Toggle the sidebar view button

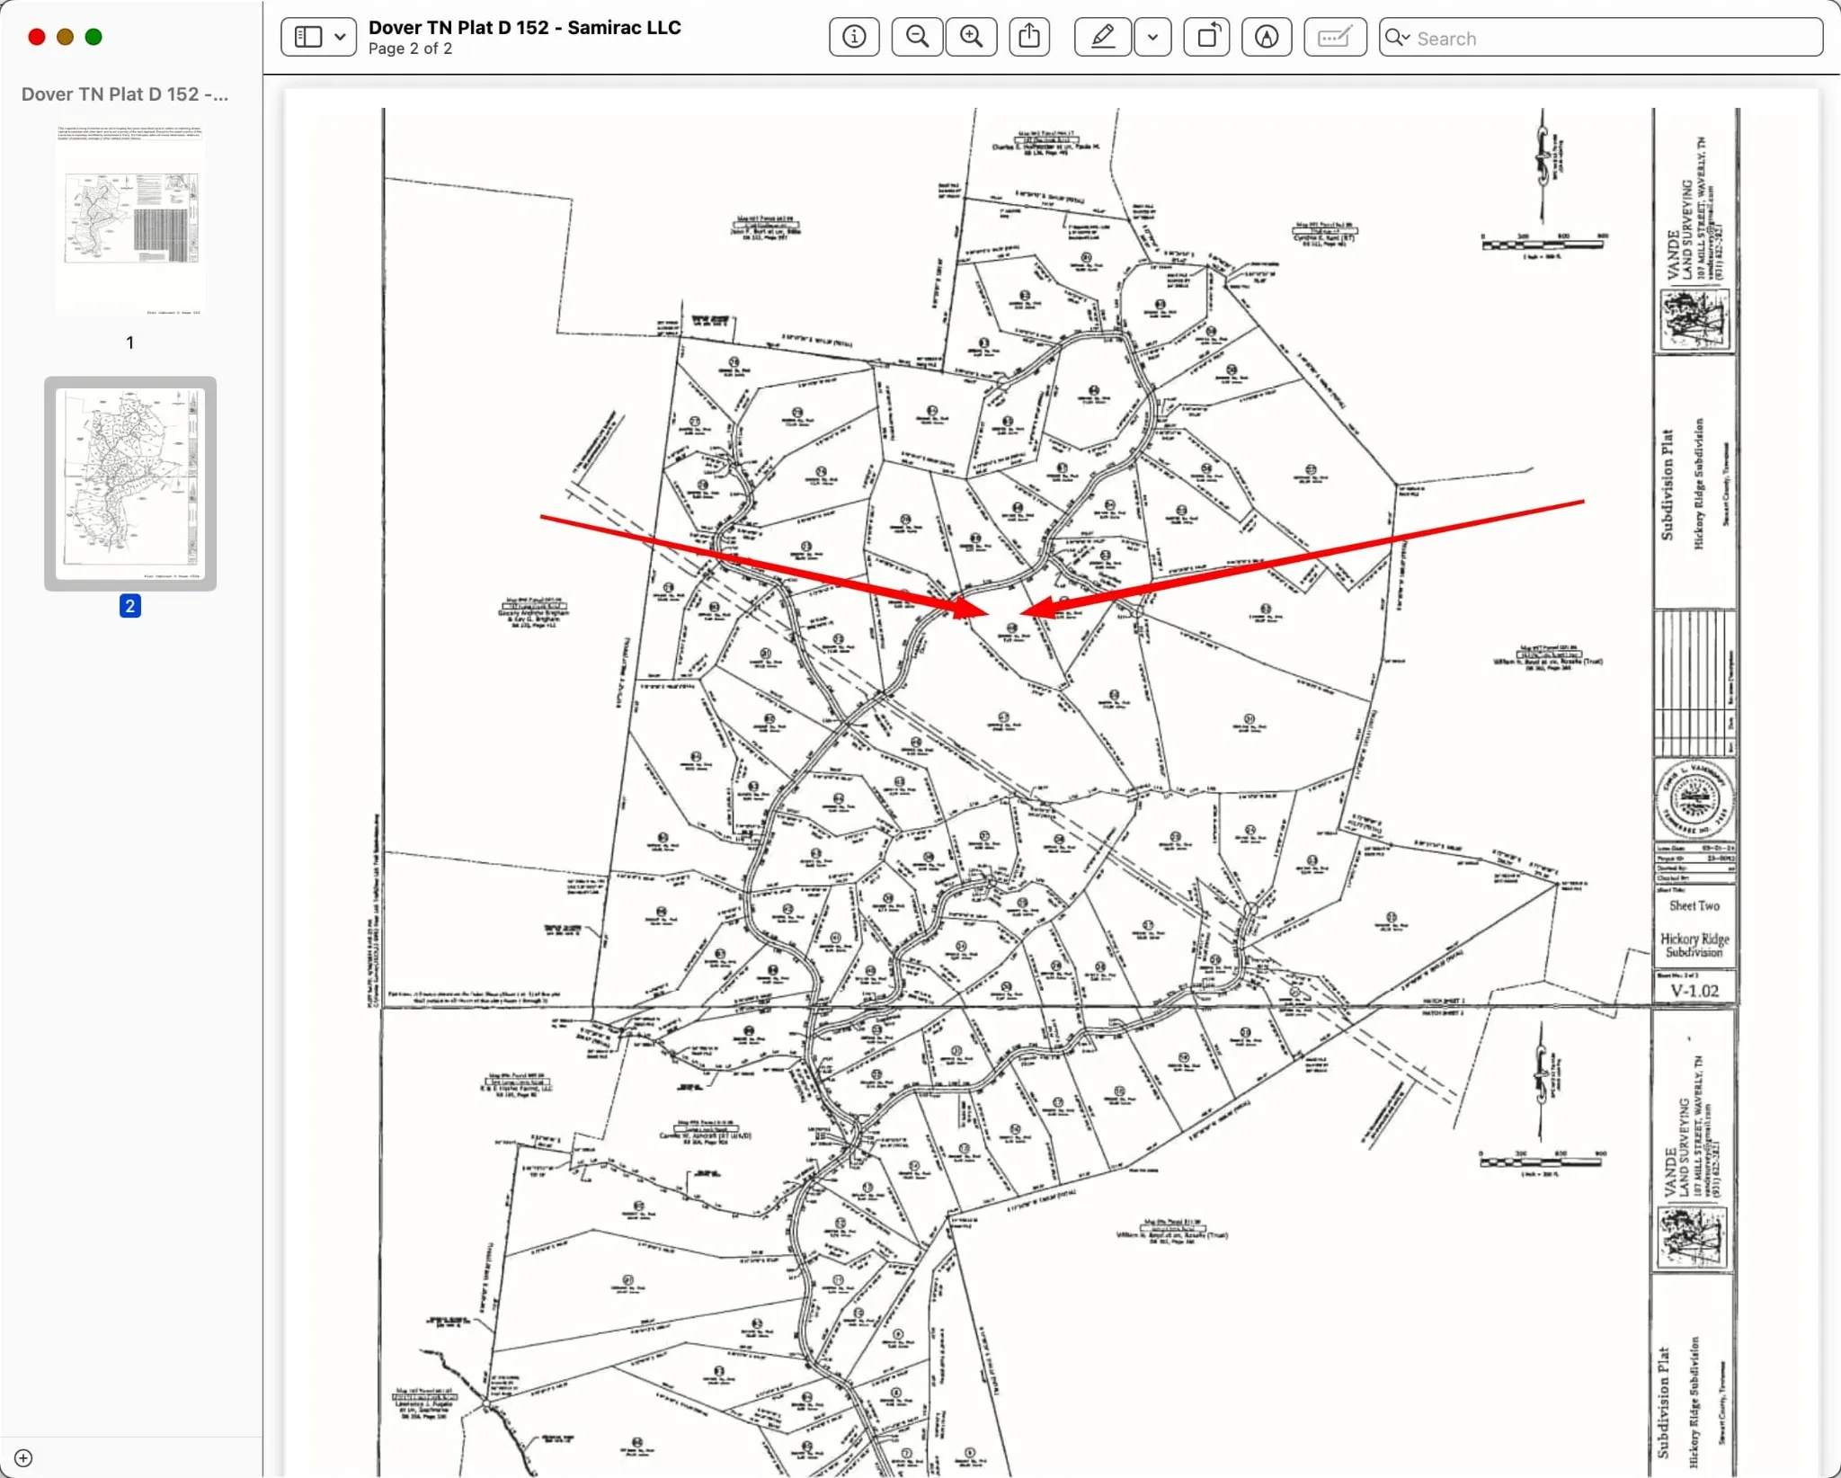click(308, 37)
